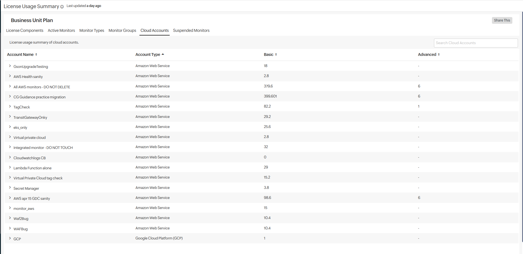Expand the GCP account row
The width and height of the screenshot is (523, 254).
tap(10, 238)
